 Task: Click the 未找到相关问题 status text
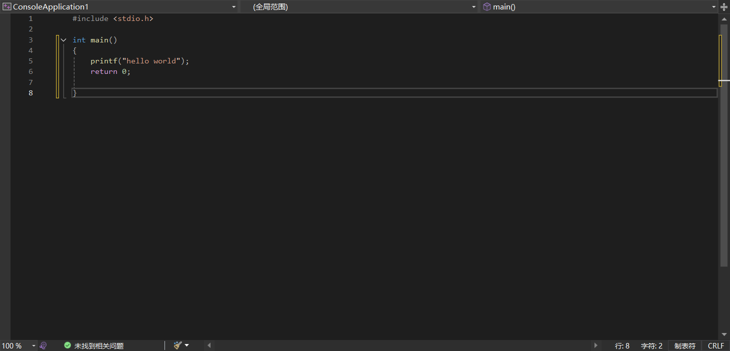(x=99, y=346)
